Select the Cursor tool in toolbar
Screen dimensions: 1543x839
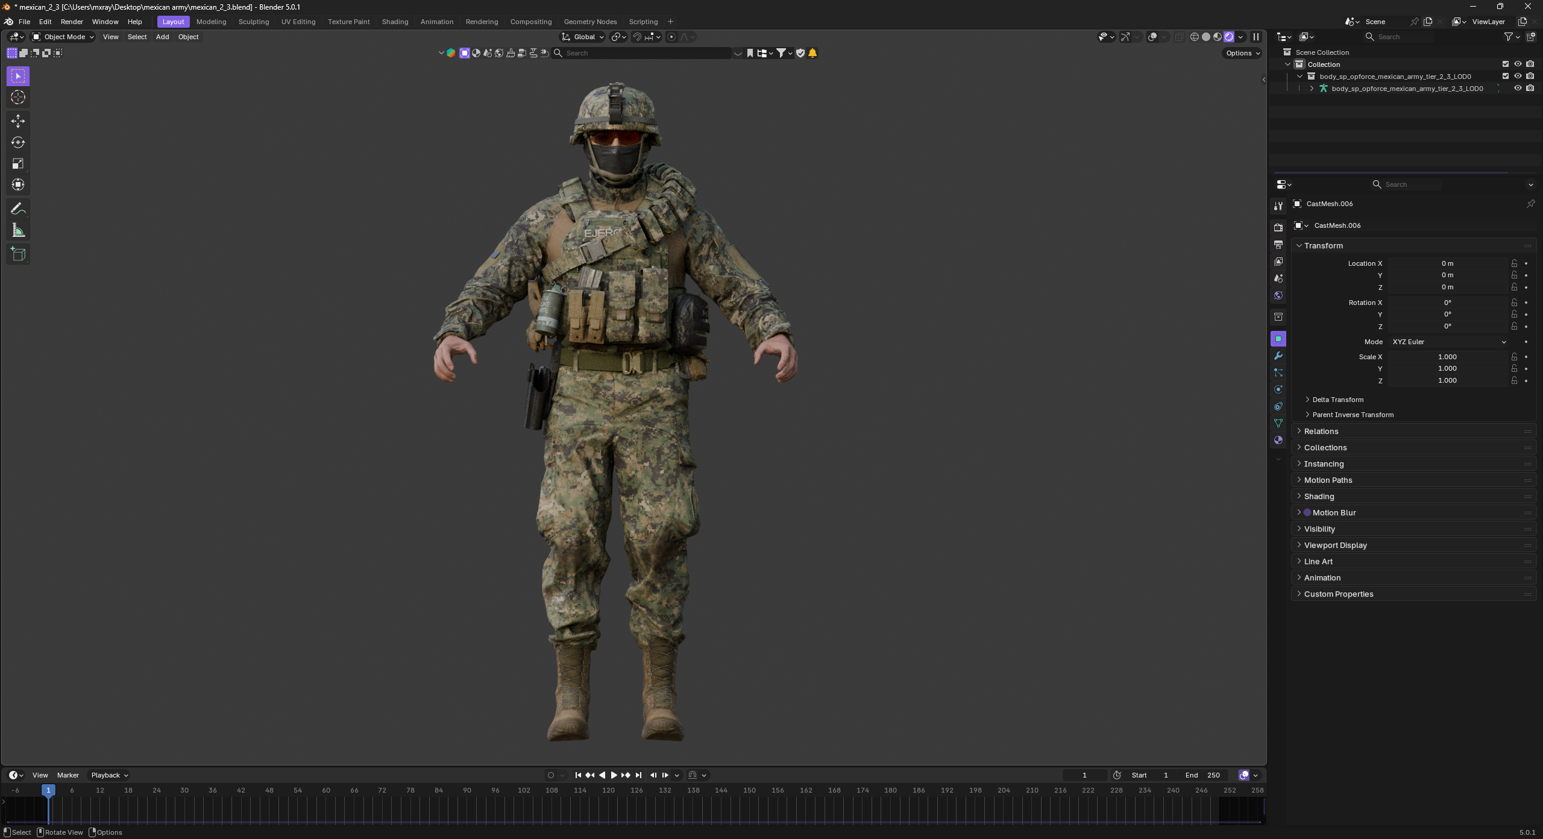[18, 97]
